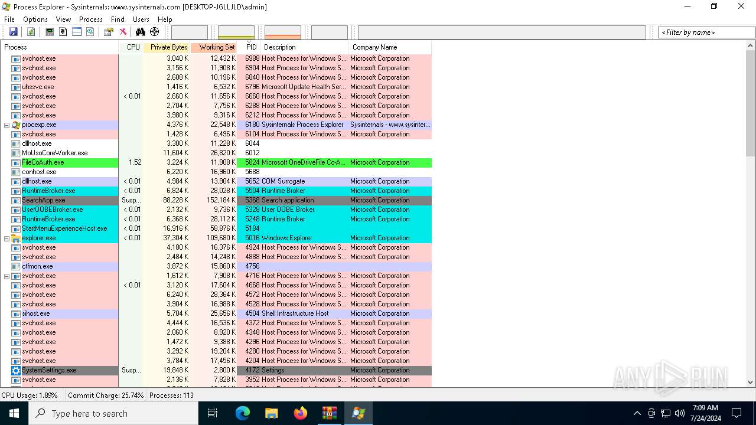This screenshot has height=425, width=756.
Task: Click the CPU usage mini graph in the toolbar
Action: pos(190,32)
